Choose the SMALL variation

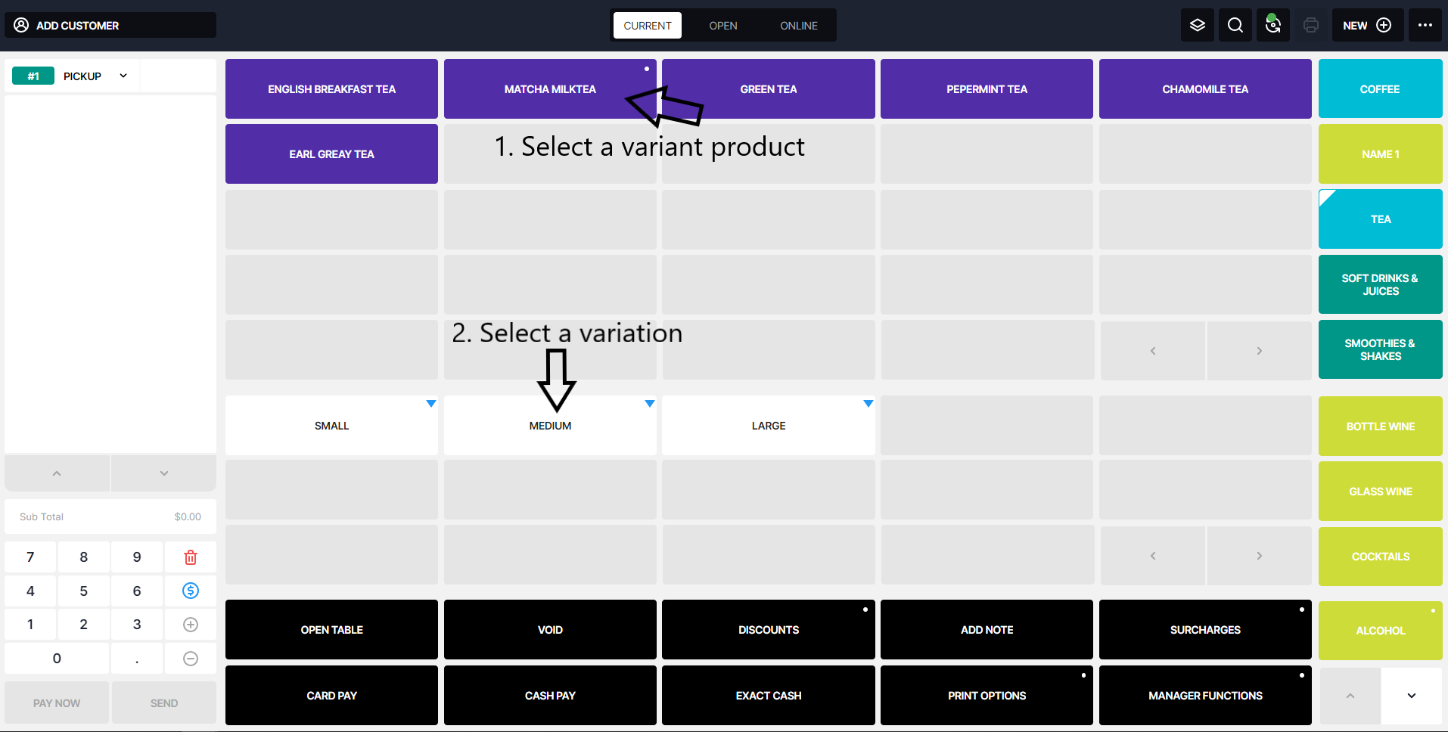tap(331, 426)
